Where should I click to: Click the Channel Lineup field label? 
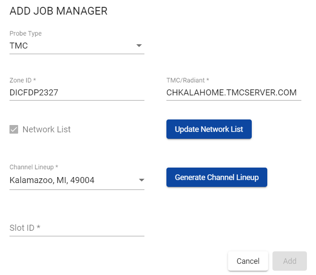point(34,167)
